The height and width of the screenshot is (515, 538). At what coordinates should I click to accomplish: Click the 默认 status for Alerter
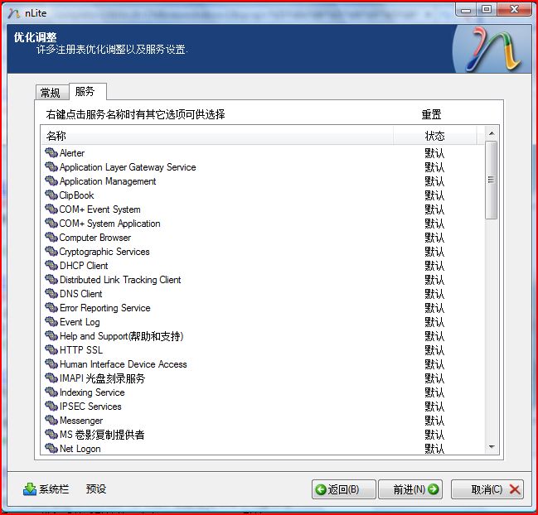(434, 153)
